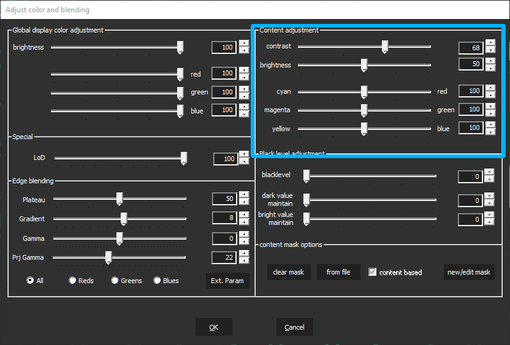Choose the Blues radio option
This screenshot has height=345, width=510.
pyautogui.click(x=157, y=280)
